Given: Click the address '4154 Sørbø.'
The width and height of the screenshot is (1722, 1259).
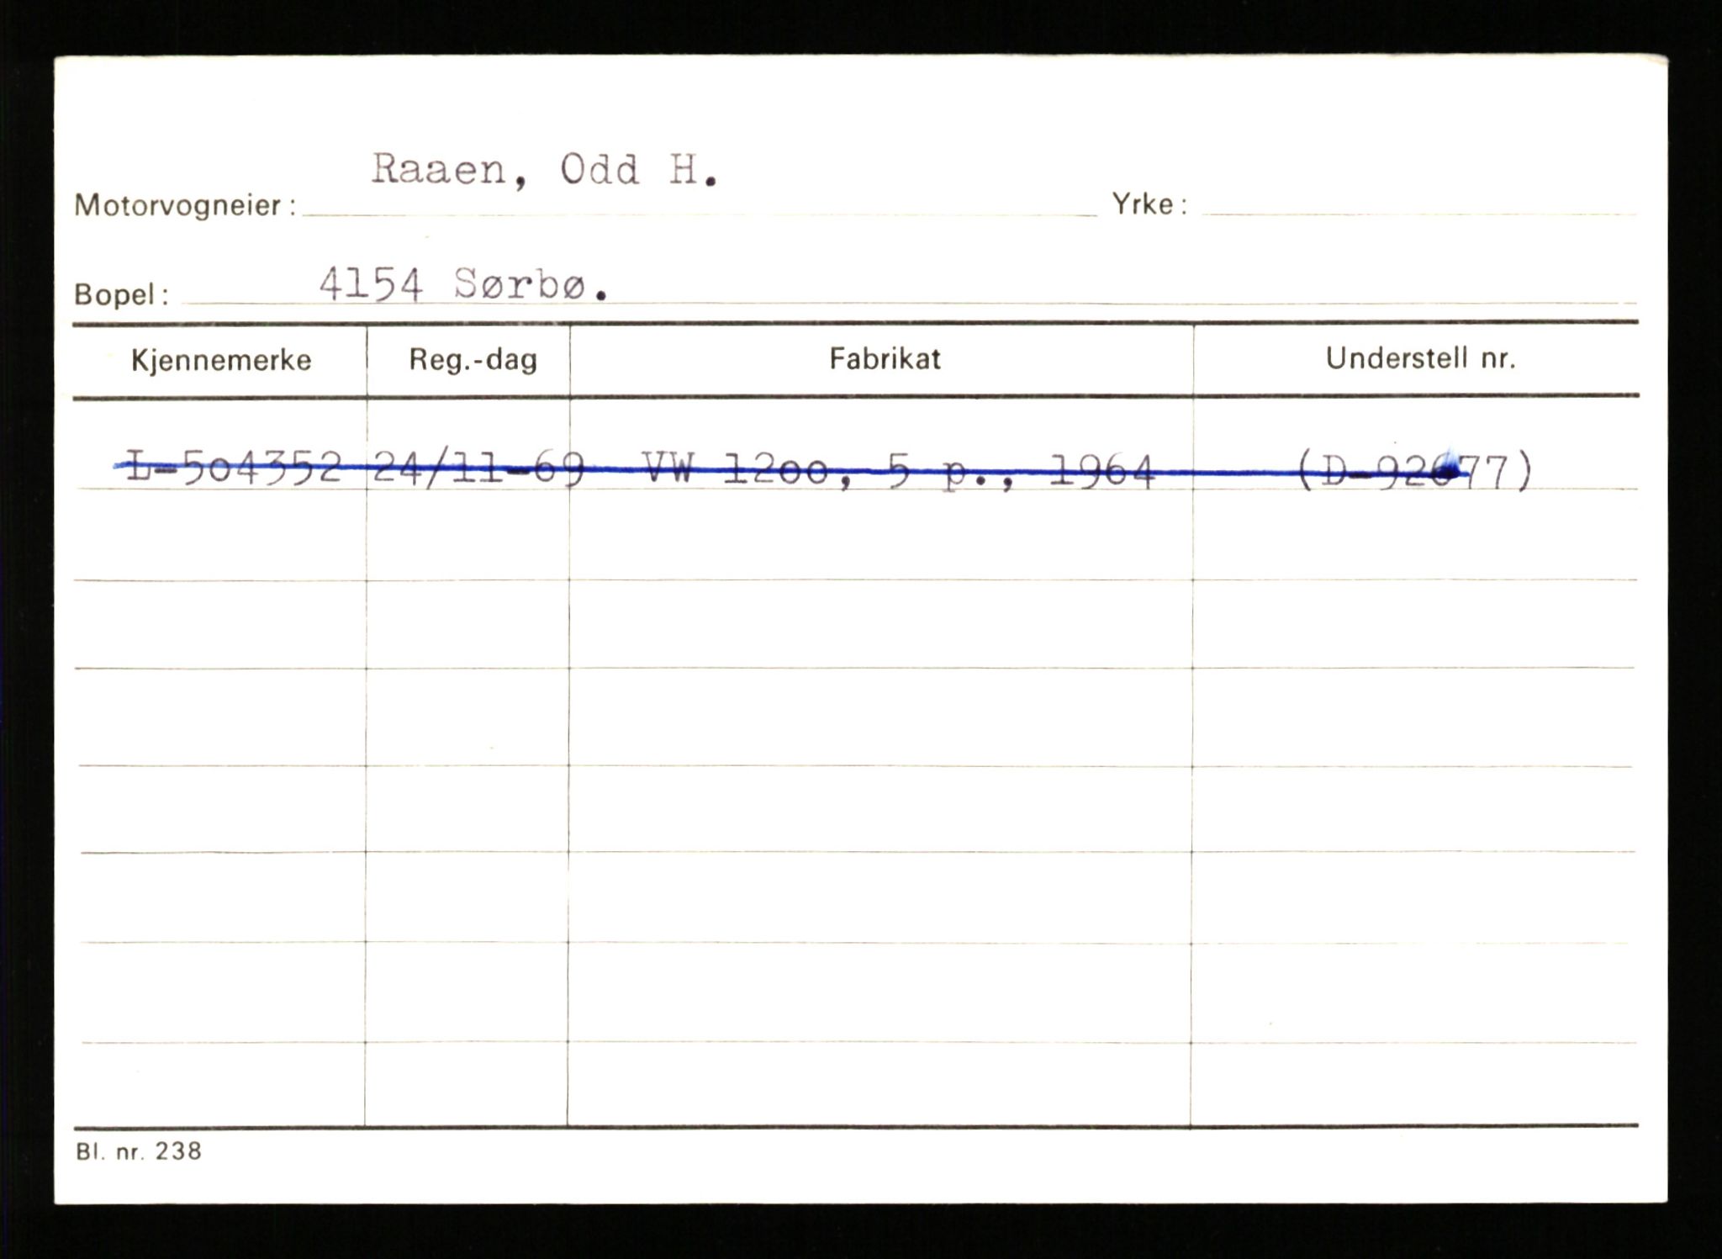Looking at the screenshot, I should [463, 286].
